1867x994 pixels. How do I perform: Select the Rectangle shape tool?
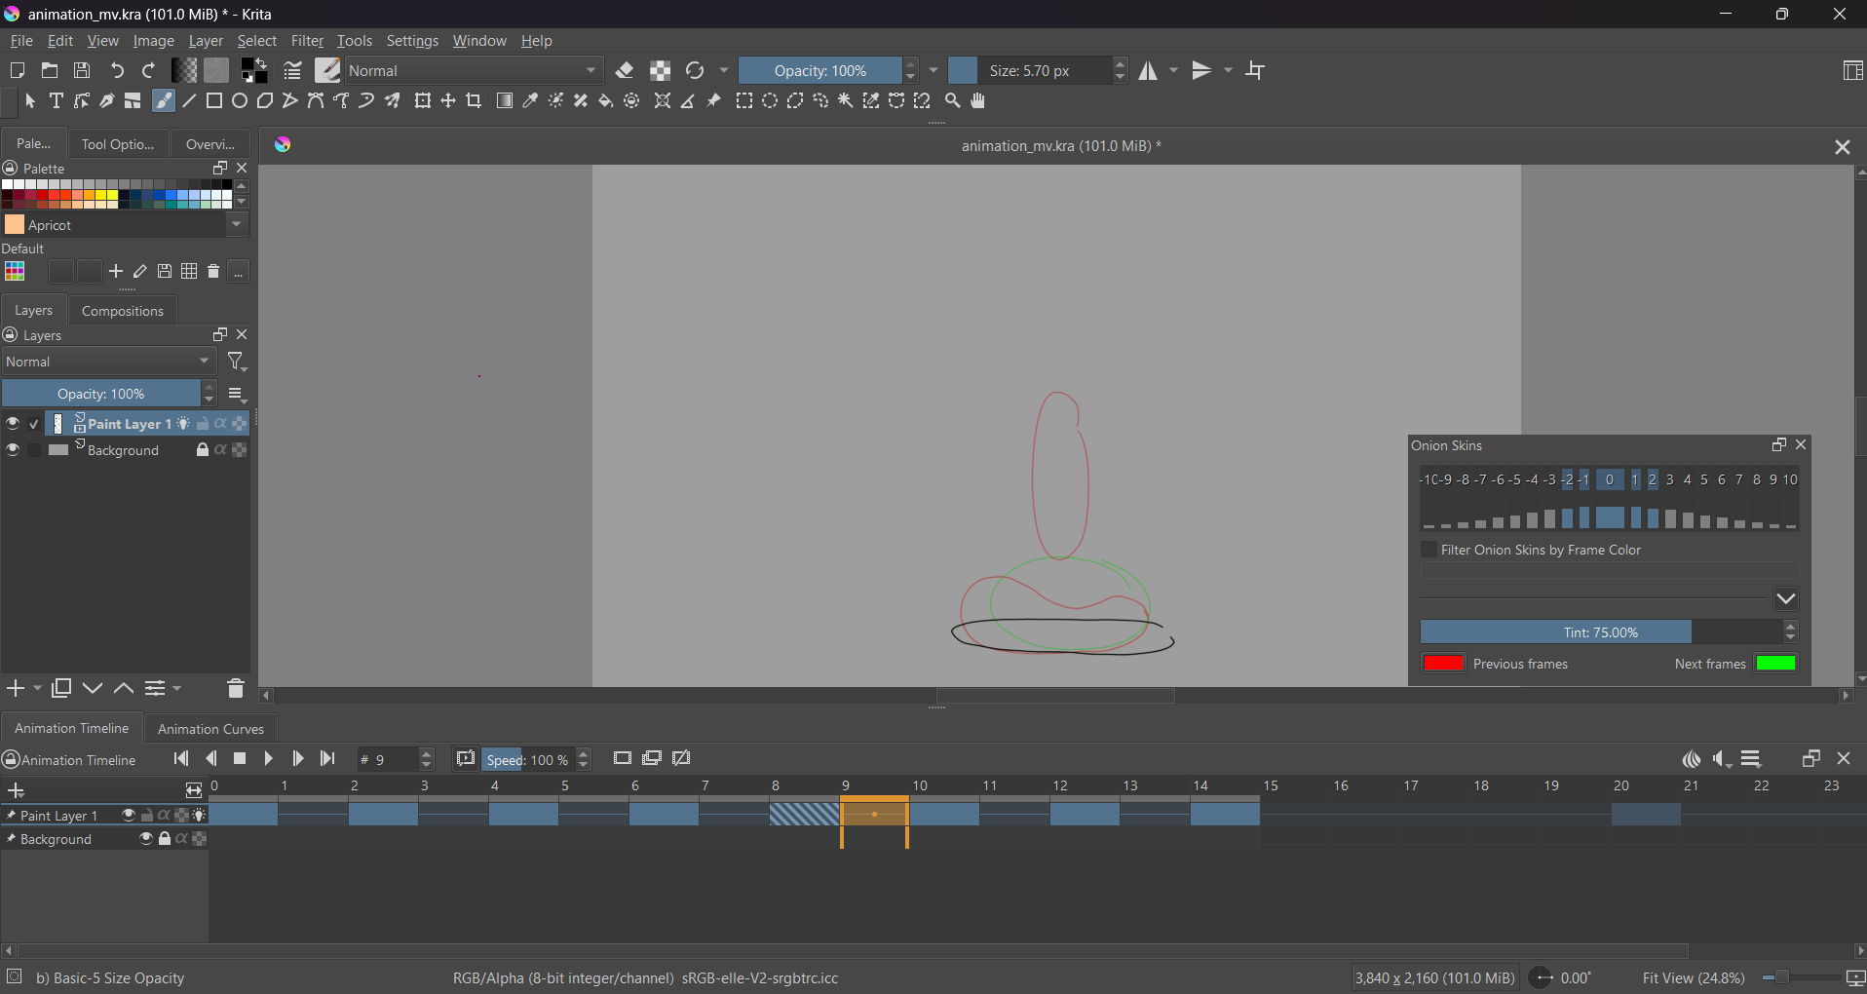click(214, 101)
